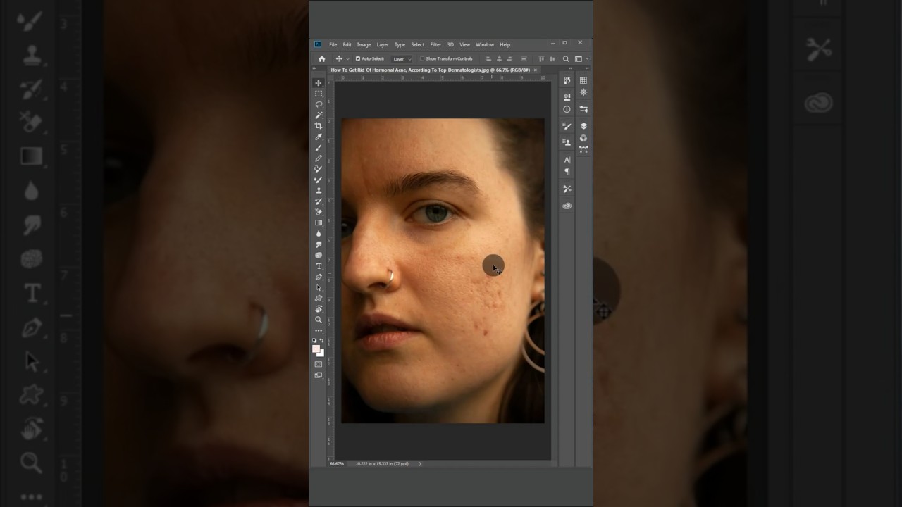Click the Home button in options bar

(322, 59)
